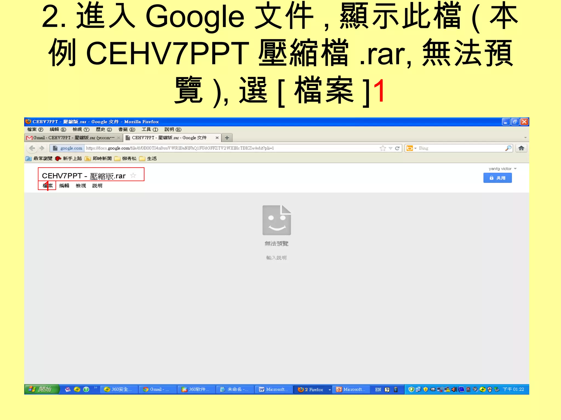Click the blue 共用 share button

[x=497, y=178]
